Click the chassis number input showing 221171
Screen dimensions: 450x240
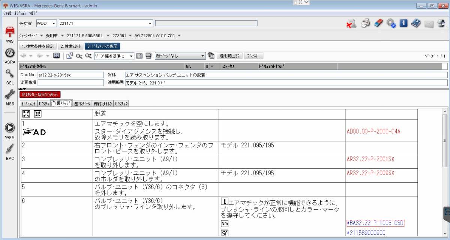105,23
